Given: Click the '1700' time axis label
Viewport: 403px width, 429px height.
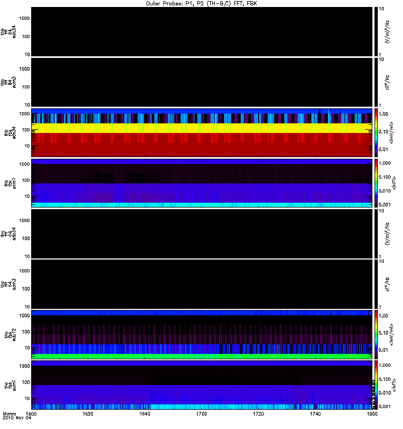Looking at the screenshot, I should tap(201, 413).
